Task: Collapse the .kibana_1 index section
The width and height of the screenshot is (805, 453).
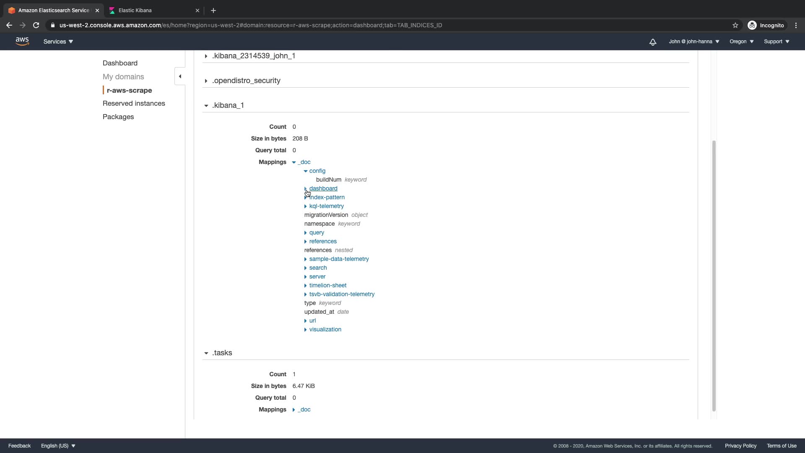Action: tap(206, 106)
